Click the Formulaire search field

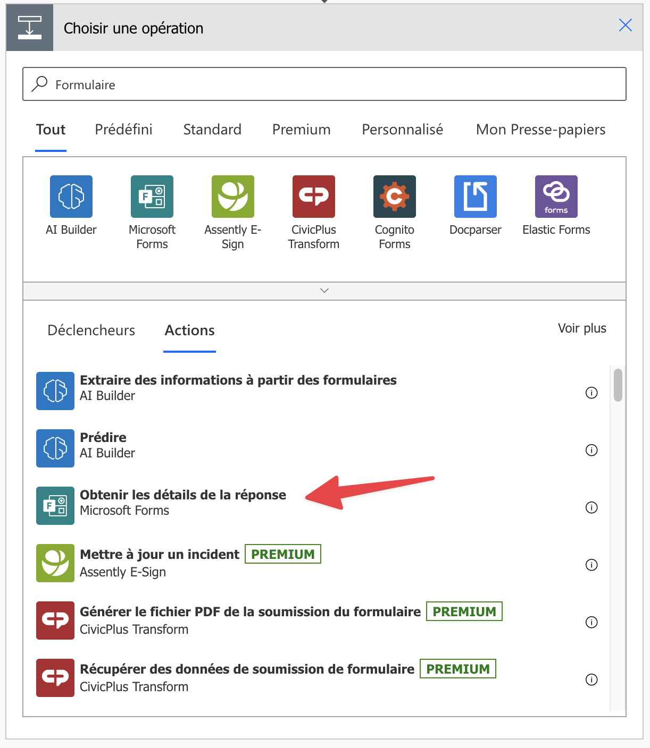pos(324,84)
